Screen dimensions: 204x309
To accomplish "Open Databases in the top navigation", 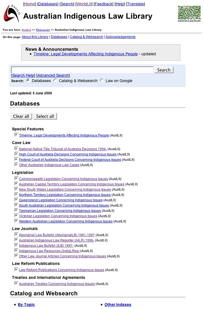I will click(48, 4).
